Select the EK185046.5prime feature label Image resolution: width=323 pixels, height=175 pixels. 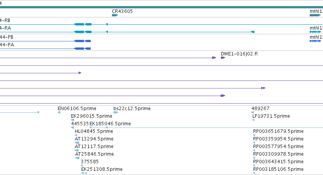(110, 124)
